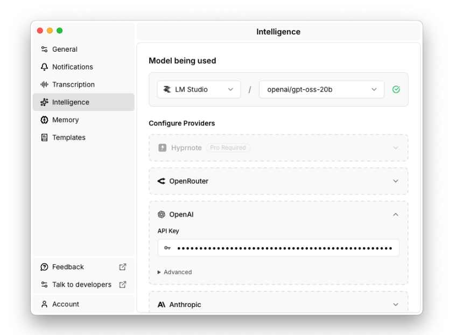456x335 pixels.
Task: Click the Talk to developers sliders icon
Action: [x=44, y=284]
